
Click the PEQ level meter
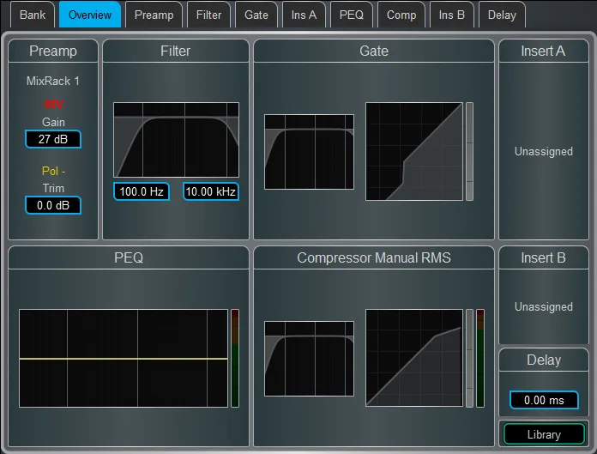[235, 359]
